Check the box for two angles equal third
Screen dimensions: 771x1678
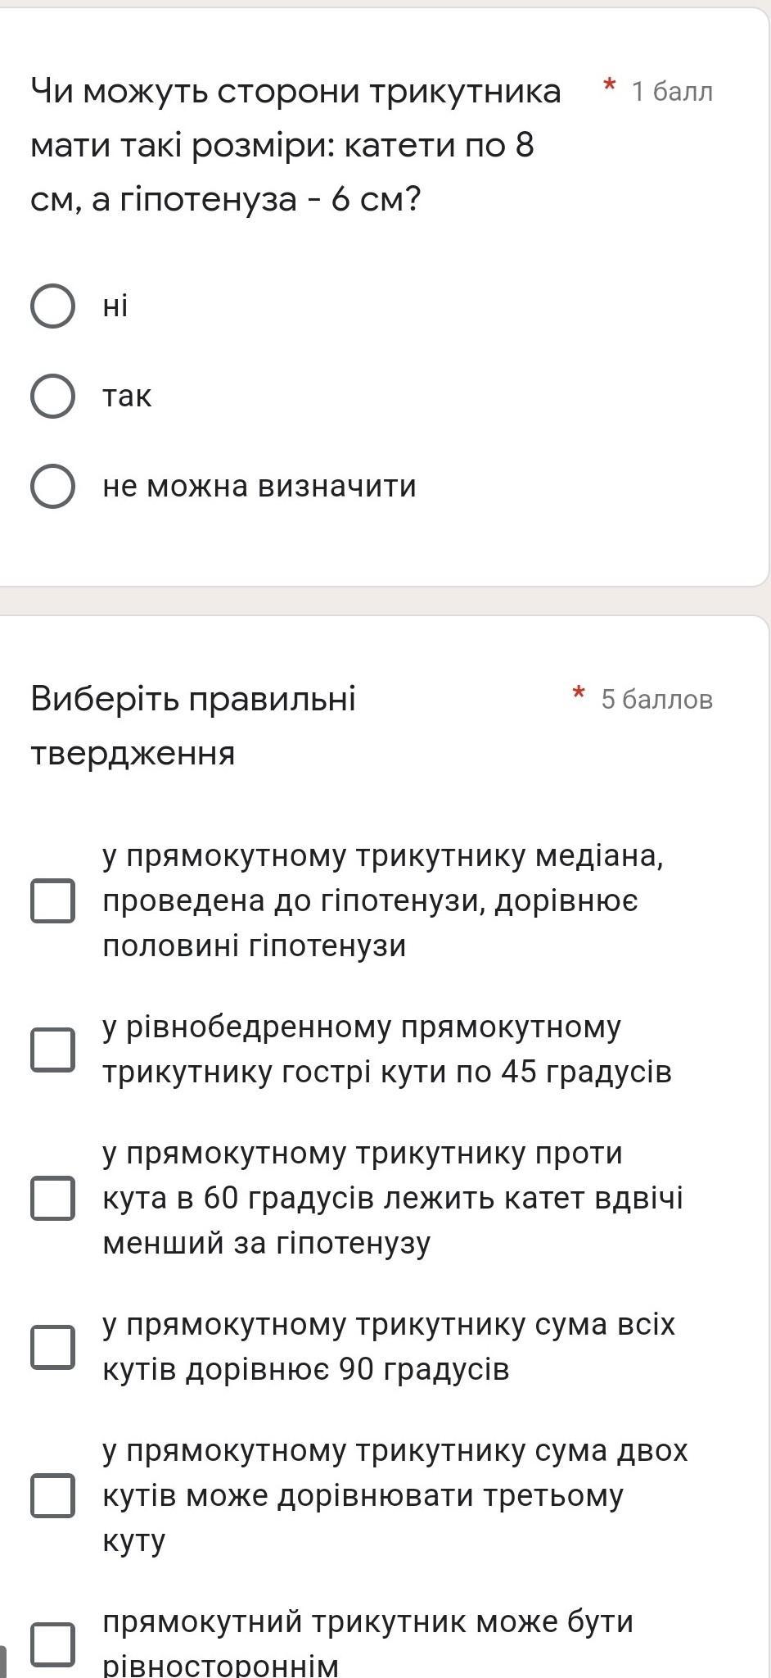click(53, 1495)
